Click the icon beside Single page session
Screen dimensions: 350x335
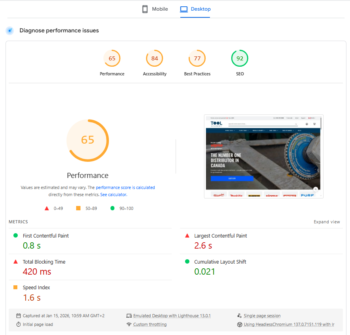coord(240,316)
